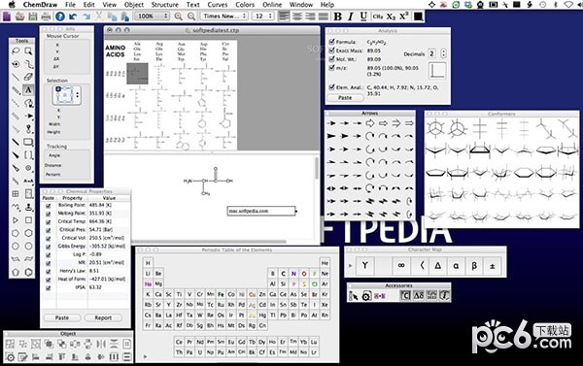Click the Save toolbar icon
Screen dimensions: 583x366
(33, 17)
